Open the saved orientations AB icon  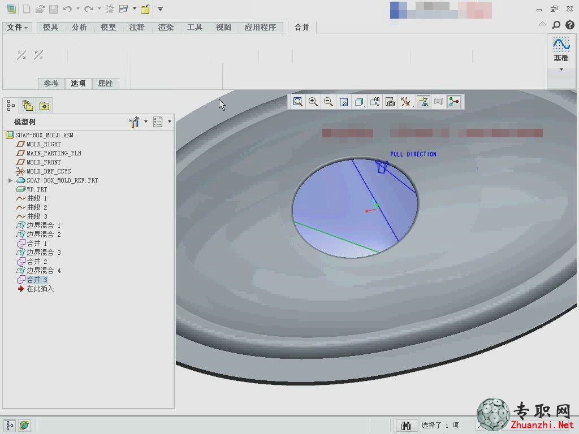(375, 102)
